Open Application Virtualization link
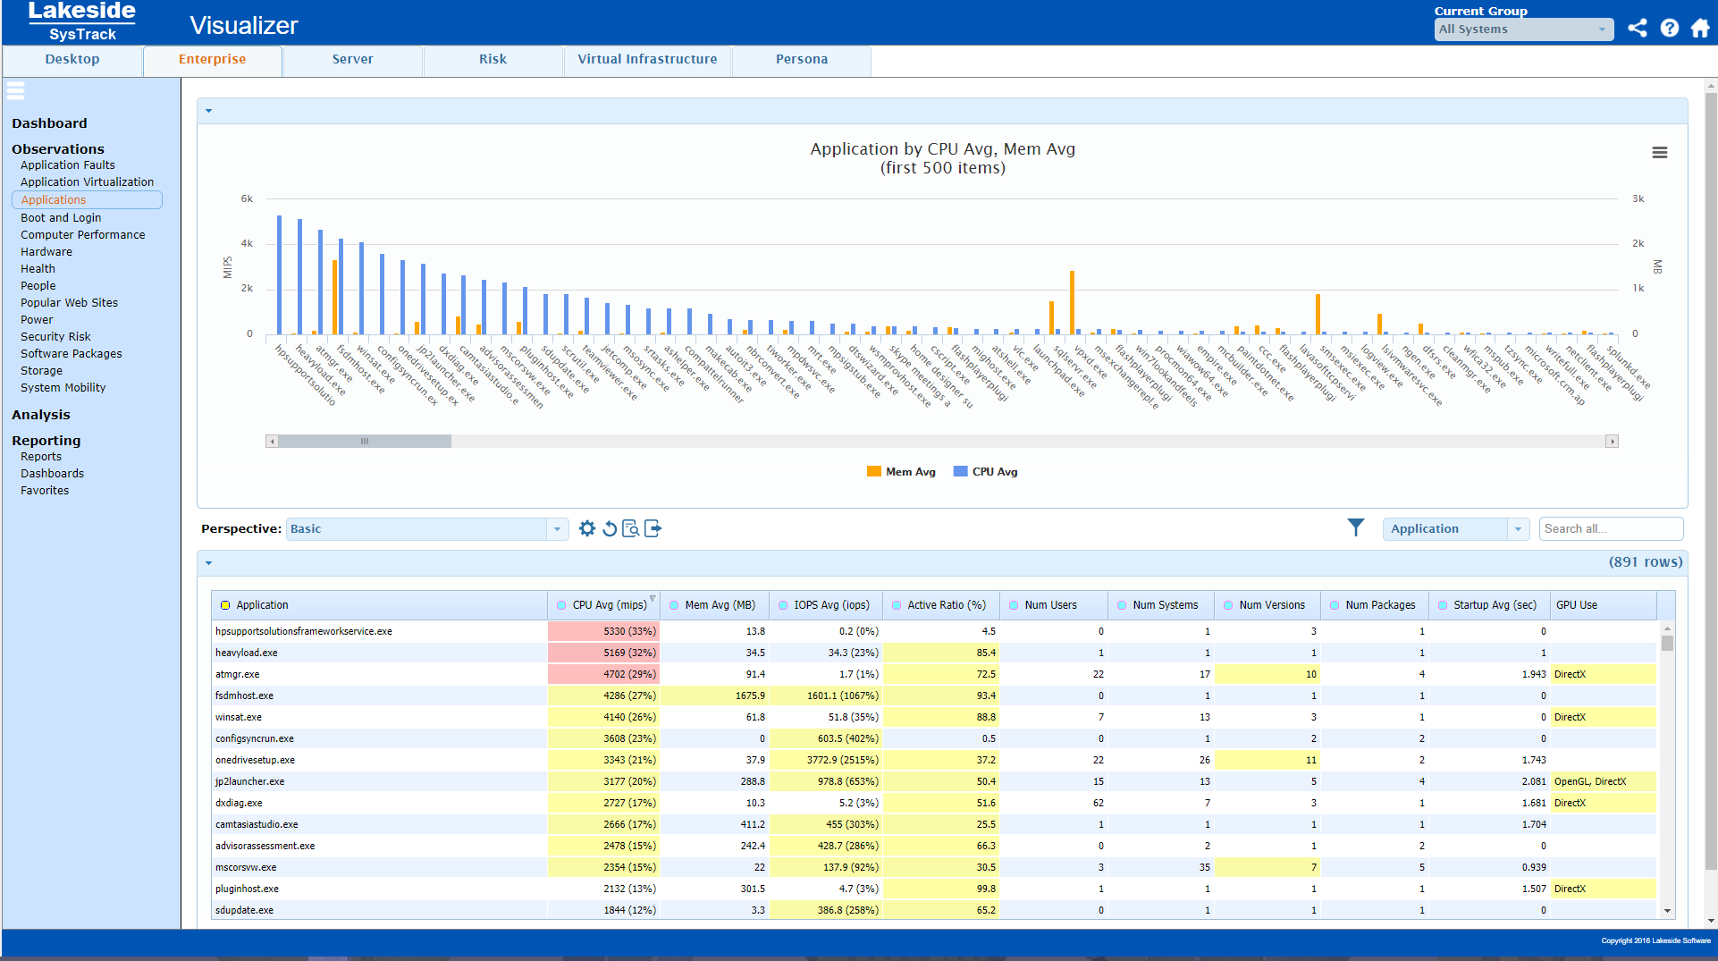 [88, 182]
